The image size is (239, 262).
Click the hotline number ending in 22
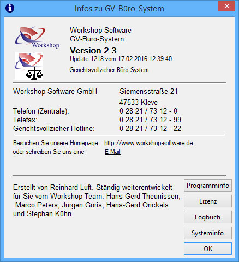click(x=150, y=128)
